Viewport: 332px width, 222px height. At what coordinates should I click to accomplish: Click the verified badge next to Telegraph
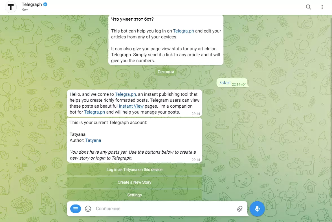(x=45, y=4)
